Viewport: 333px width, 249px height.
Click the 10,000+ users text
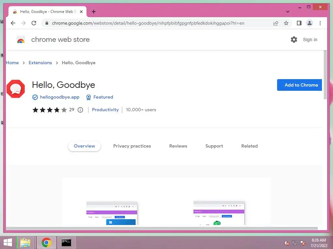click(141, 110)
